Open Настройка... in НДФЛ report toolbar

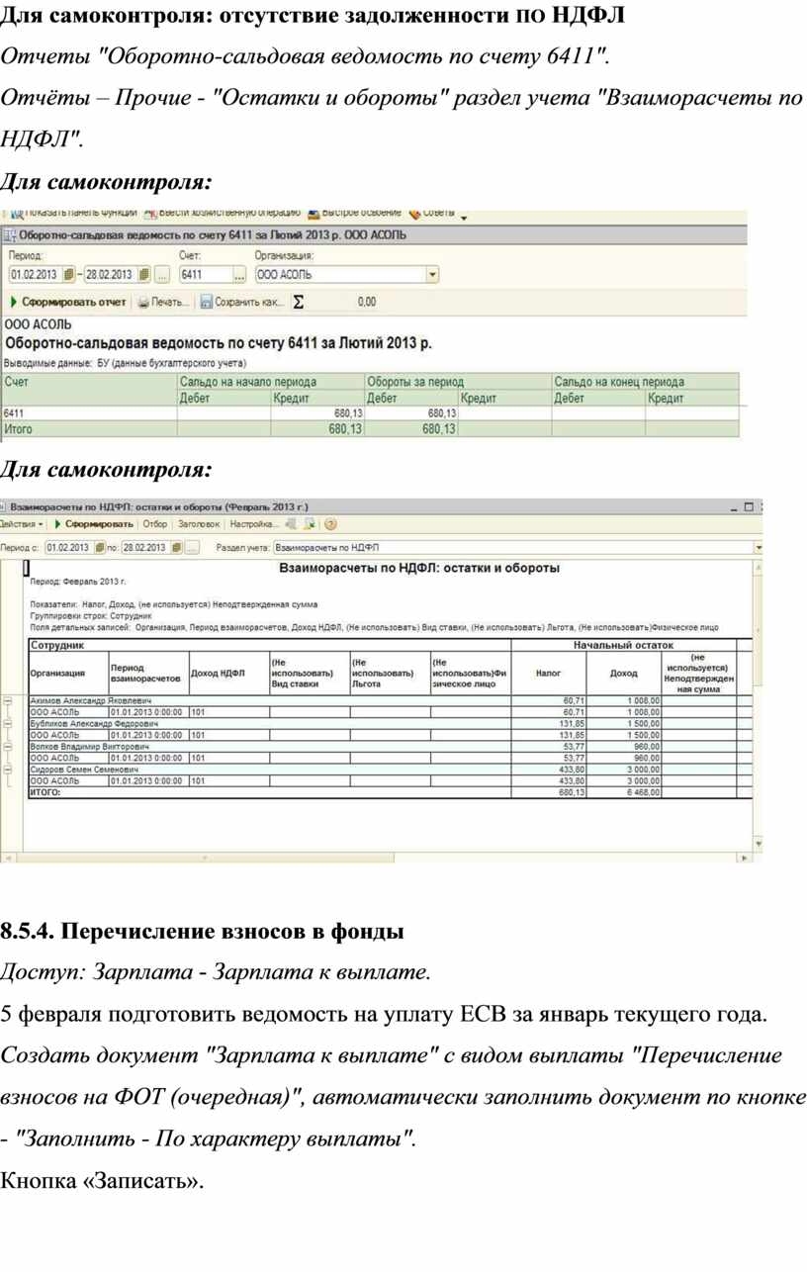tap(254, 524)
